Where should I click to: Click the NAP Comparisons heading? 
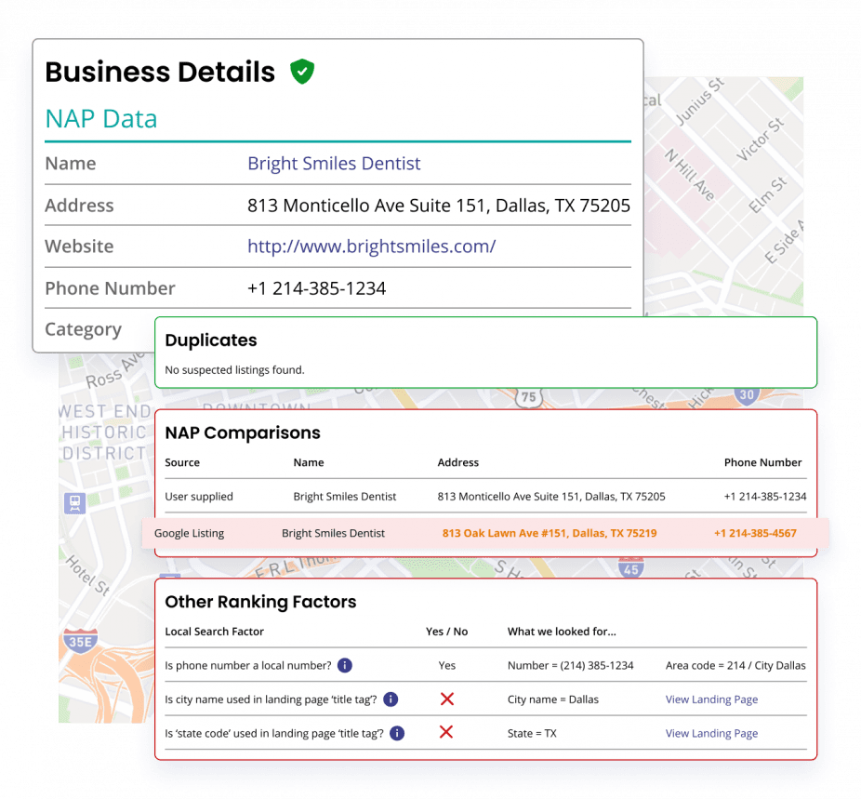point(243,433)
